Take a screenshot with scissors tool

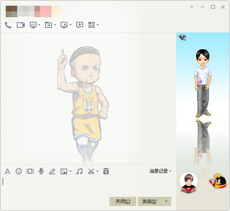pos(91,172)
